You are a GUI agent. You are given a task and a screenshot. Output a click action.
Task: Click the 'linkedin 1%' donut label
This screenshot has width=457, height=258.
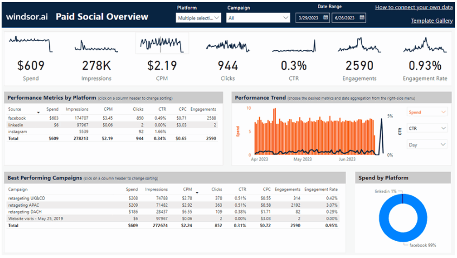point(386,191)
